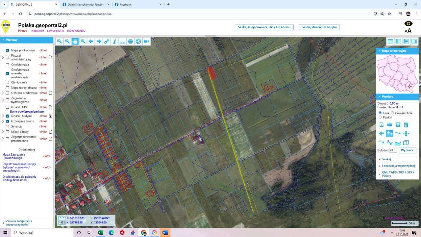Click the Bufor distance input field
421x237 pixels.
pos(393,150)
